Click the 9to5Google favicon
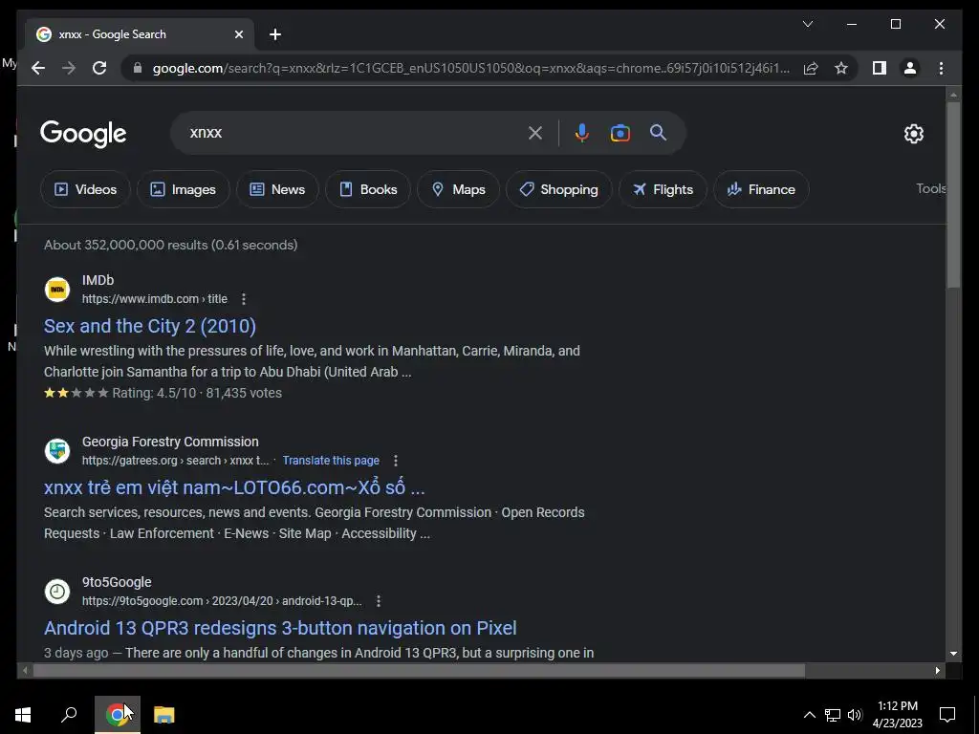Screen dimensions: 979x734 click(57, 591)
